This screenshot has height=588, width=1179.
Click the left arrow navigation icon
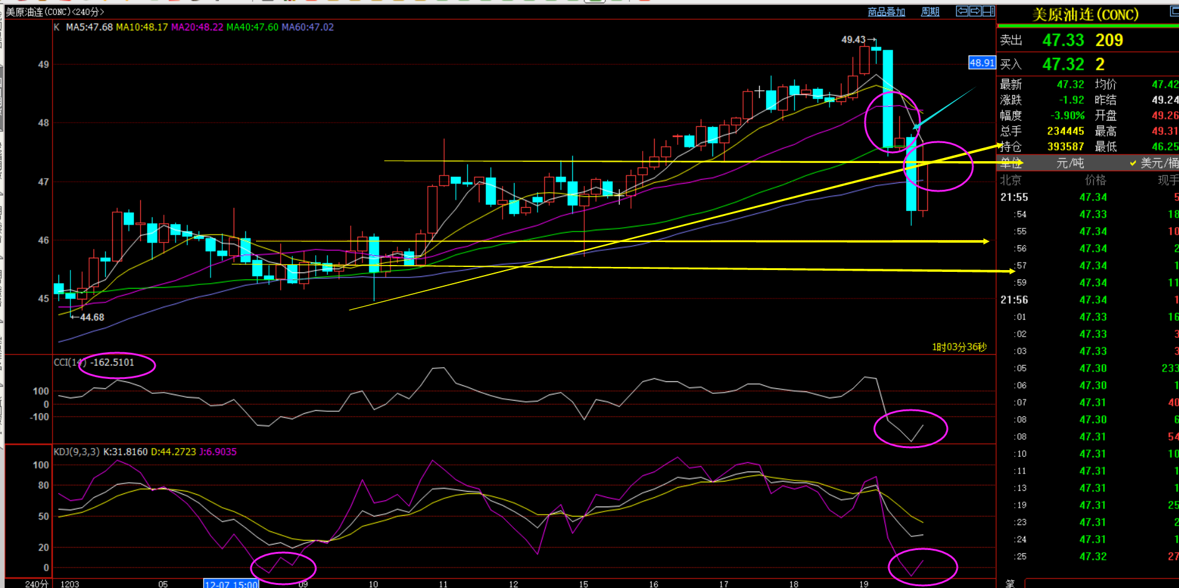pos(962,11)
